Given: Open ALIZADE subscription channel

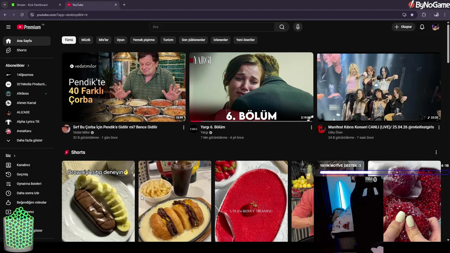Looking at the screenshot, I should pos(27,112).
